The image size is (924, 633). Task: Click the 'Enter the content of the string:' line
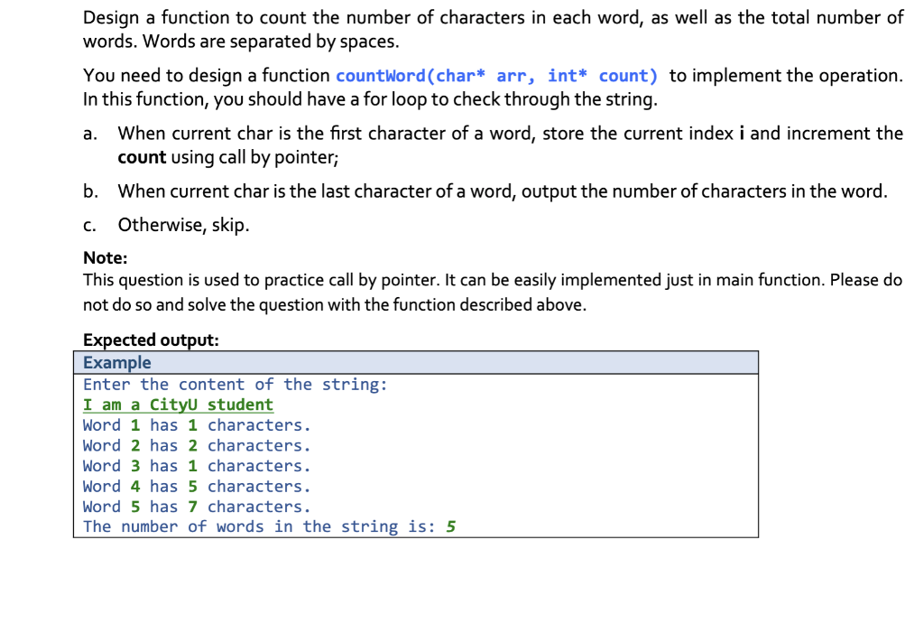236,385
